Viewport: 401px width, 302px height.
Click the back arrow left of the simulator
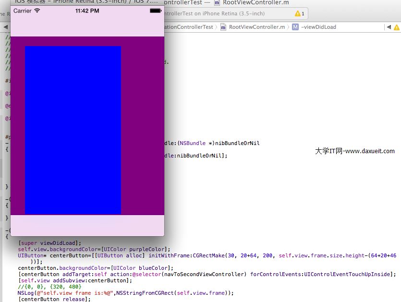(5, 27)
